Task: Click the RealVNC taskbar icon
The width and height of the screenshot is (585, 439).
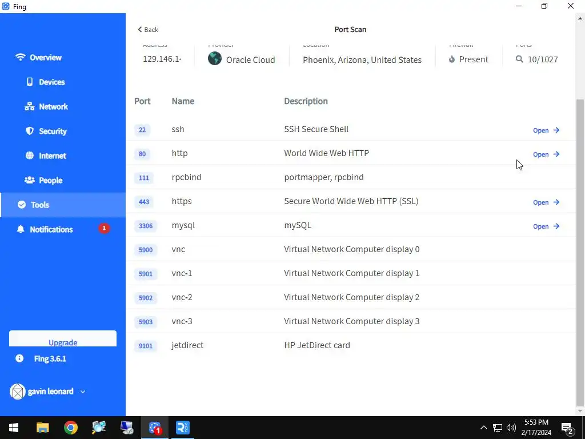Action: click(x=183, y=428)
